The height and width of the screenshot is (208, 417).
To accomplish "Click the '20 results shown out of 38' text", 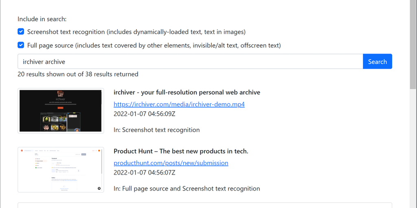I will (78, 74).
